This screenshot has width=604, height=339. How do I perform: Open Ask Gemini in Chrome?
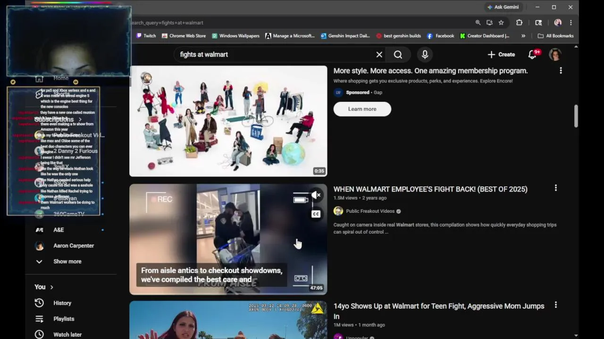[503, 7]
